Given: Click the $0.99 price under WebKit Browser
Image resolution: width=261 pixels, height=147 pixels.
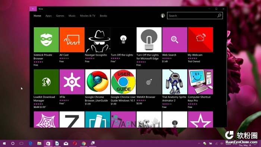Looking at the screenshot, I should point(139,104).
